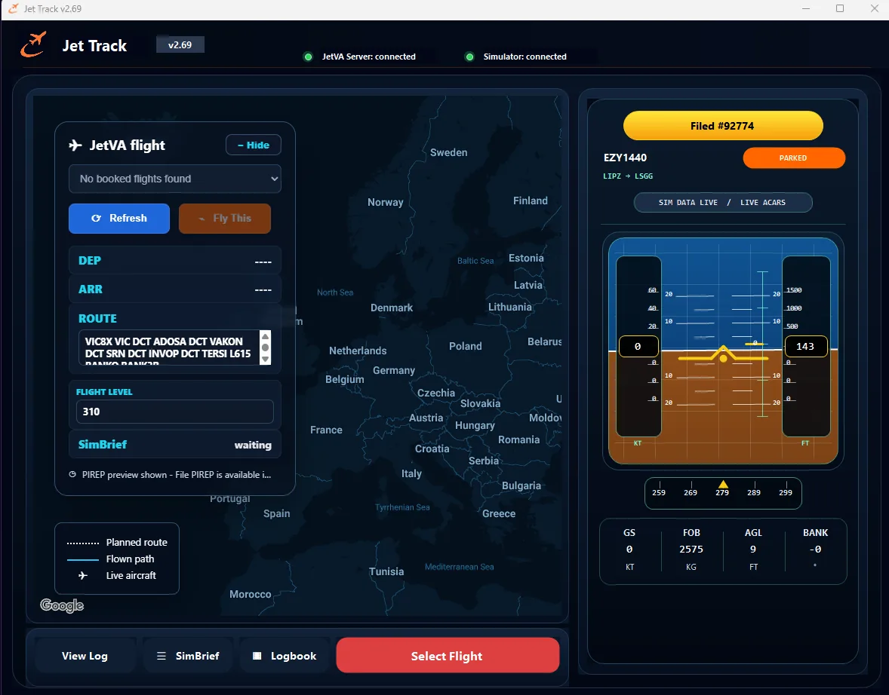Click the live aircraft icon in legend

point(83,575)
